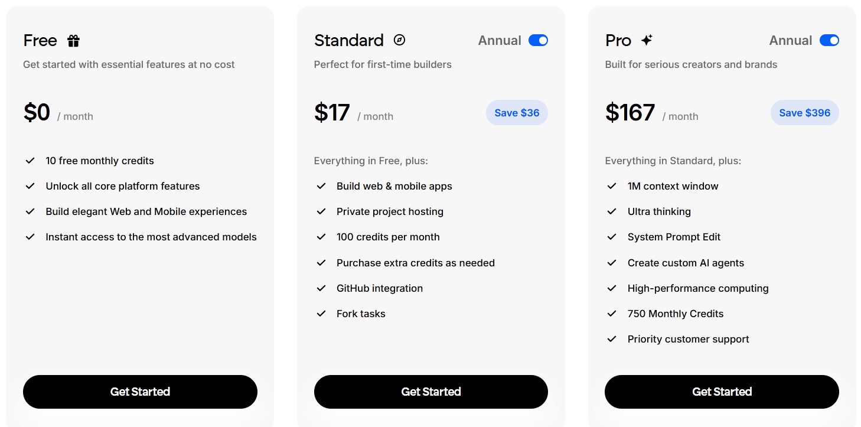Click the gift icon next to Free
This screenshot has width=861, height=427.
pos(73,40)
